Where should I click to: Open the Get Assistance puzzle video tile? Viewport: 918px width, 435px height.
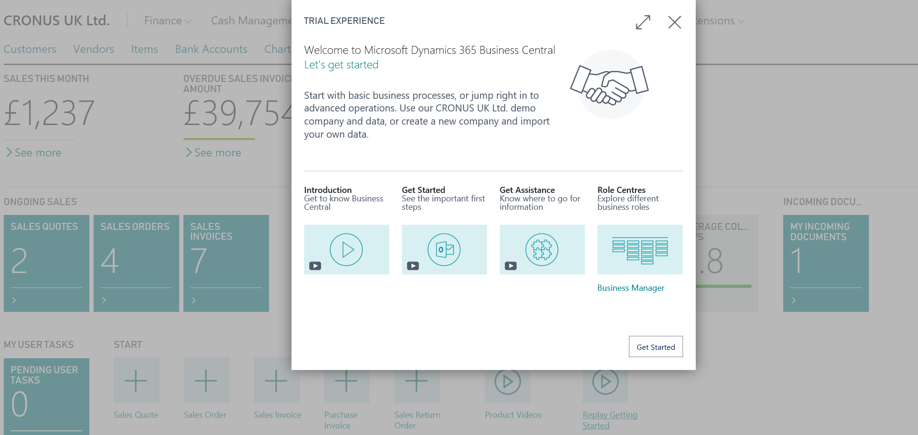(x=542, y=250)
